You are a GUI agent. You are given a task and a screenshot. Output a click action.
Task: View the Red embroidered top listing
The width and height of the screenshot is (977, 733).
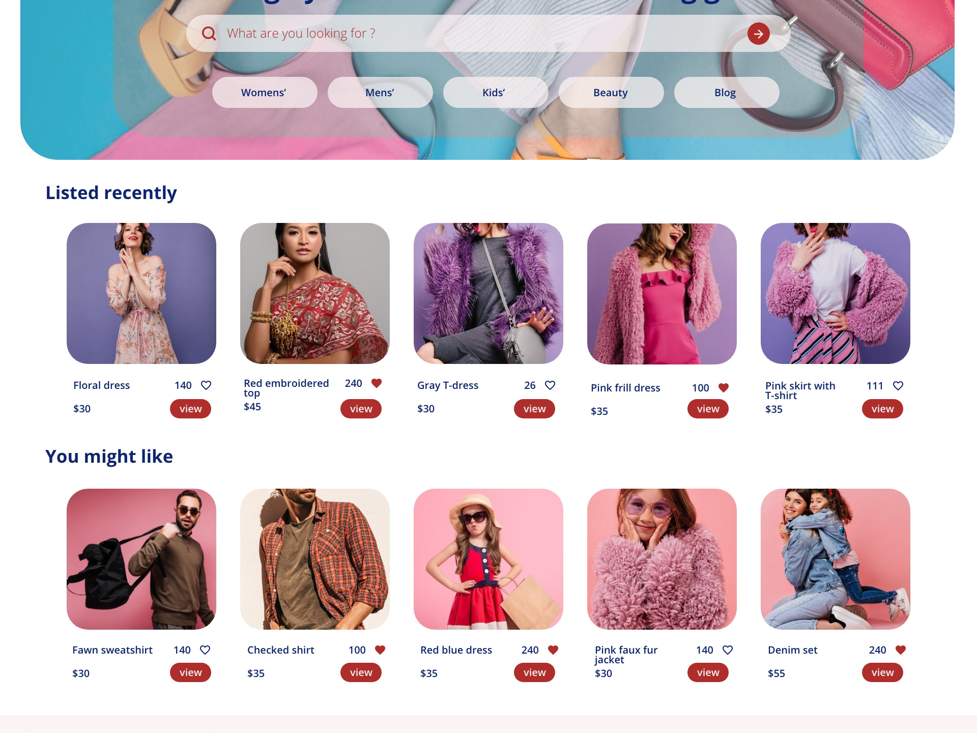coord(361,409)
